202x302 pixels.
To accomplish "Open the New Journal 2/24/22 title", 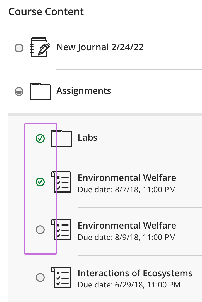I will (100, 47).
